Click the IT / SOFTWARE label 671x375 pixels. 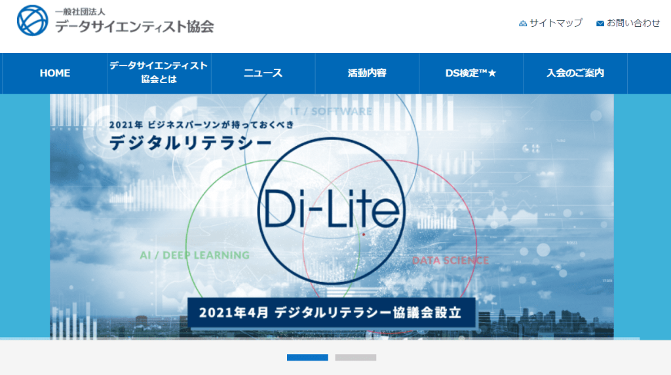(x=331, y=112)
